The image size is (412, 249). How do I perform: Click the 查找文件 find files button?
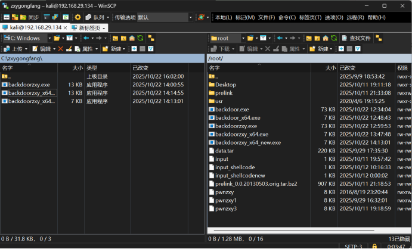(357, 38)
